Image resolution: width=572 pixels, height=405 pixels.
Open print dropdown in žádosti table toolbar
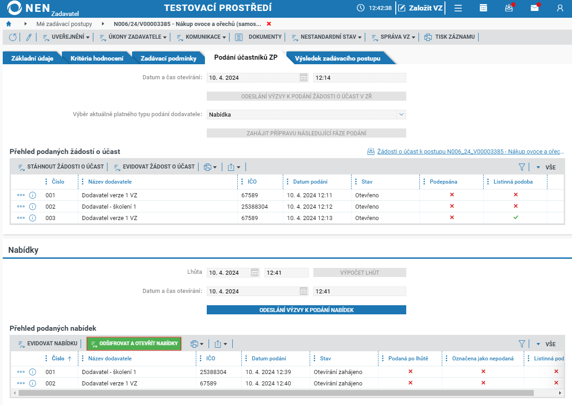coord(210,167)
